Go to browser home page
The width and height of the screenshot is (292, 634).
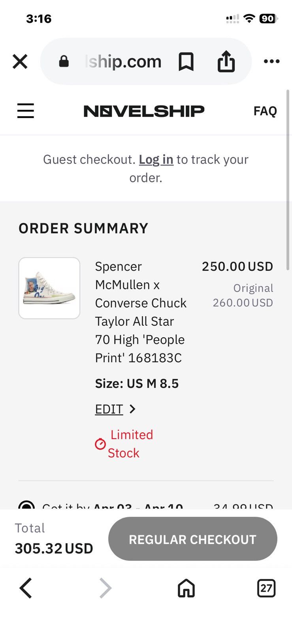pos(186,588)
